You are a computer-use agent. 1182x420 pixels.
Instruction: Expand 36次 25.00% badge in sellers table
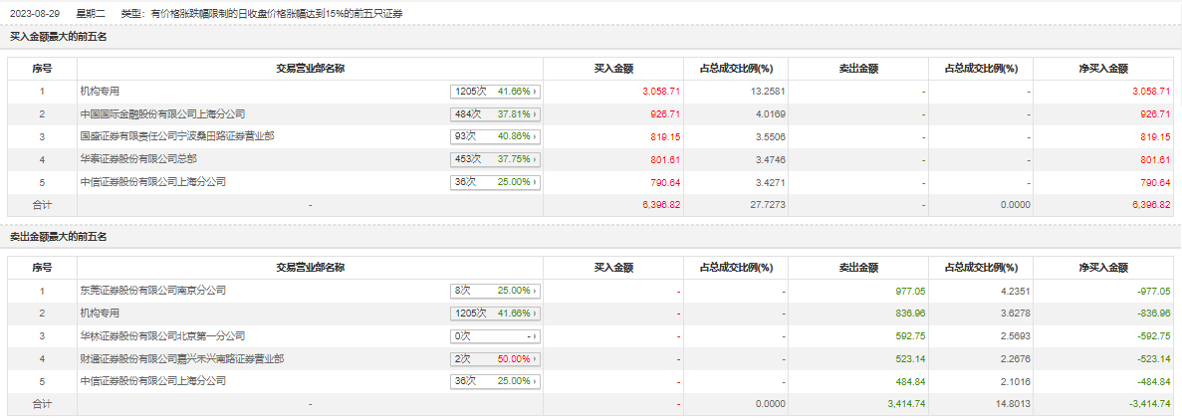click(495, 381)
